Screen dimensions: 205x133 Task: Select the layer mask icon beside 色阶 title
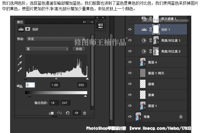click(27, 29)
